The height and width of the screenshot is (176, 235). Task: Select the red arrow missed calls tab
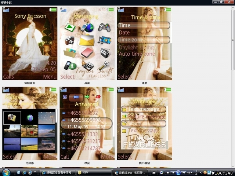point(98,97)
